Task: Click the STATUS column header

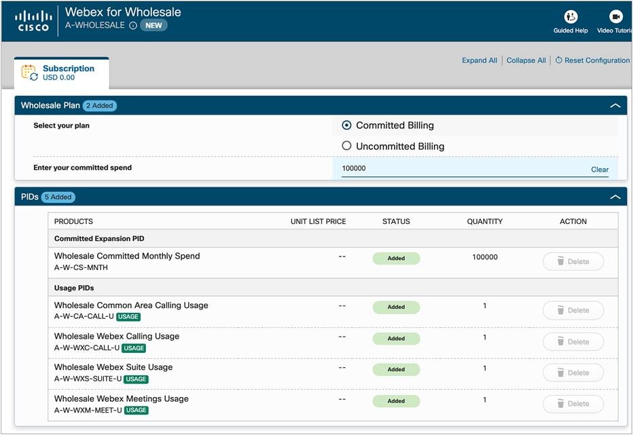Action: tap(396, 221)
